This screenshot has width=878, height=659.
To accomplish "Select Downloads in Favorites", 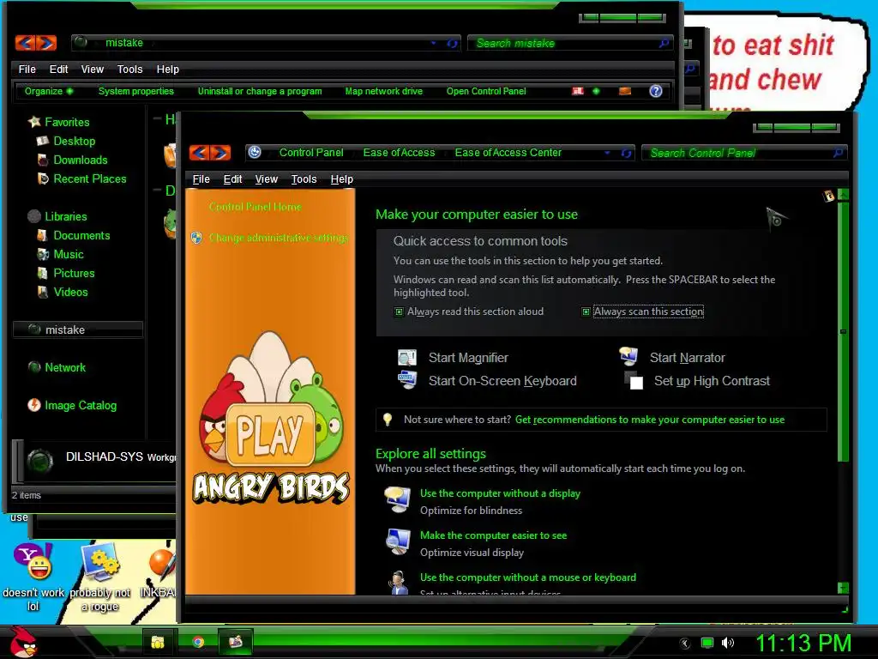I will (x=80, y=160).
